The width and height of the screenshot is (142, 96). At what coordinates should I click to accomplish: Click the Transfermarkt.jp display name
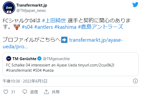pyautogui.click(x=32, y=5)
